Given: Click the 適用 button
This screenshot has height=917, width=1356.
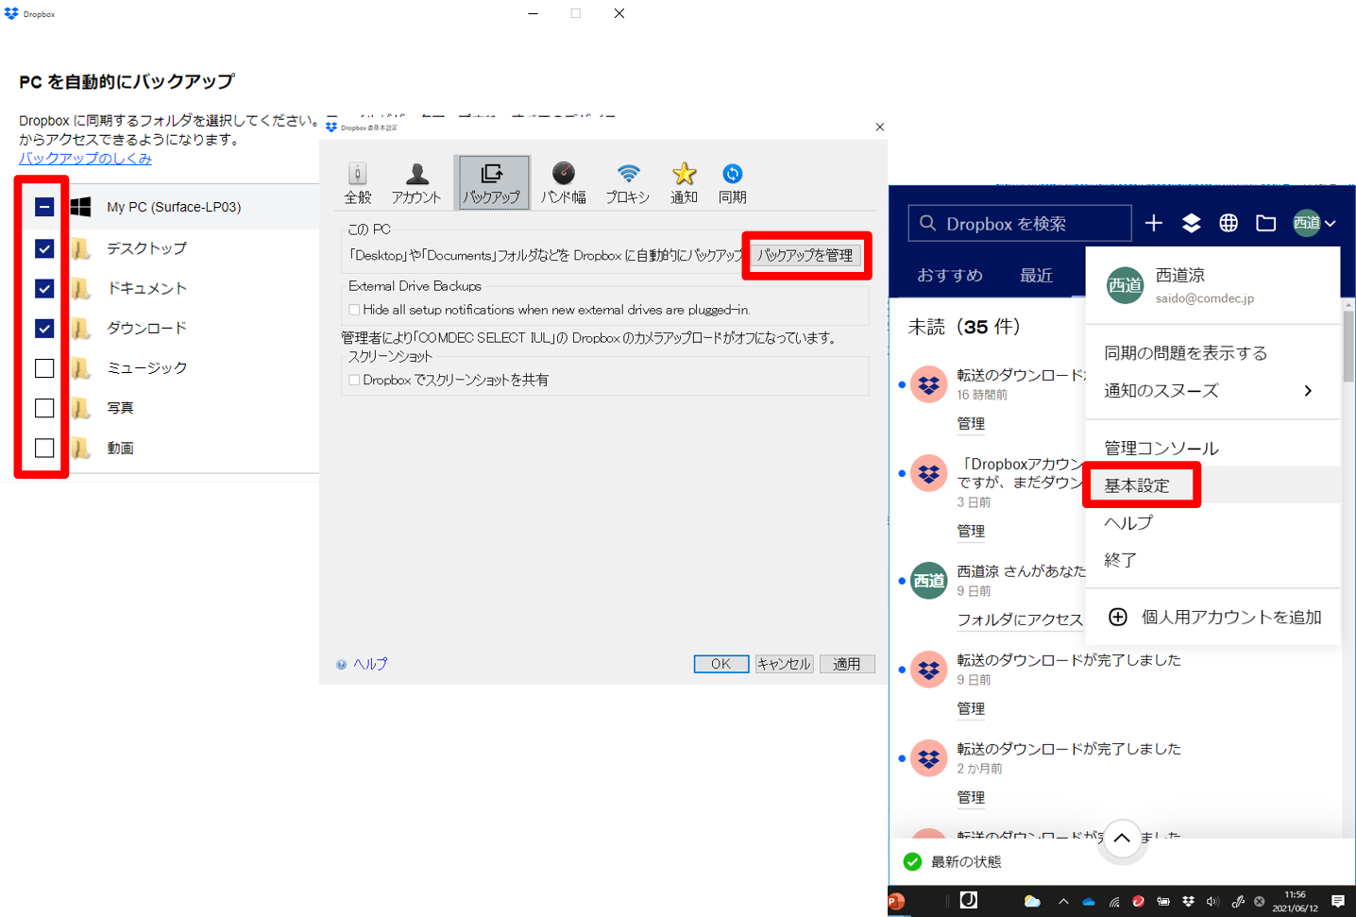Looking at the screenshot, I should click(x=847, y=664).
